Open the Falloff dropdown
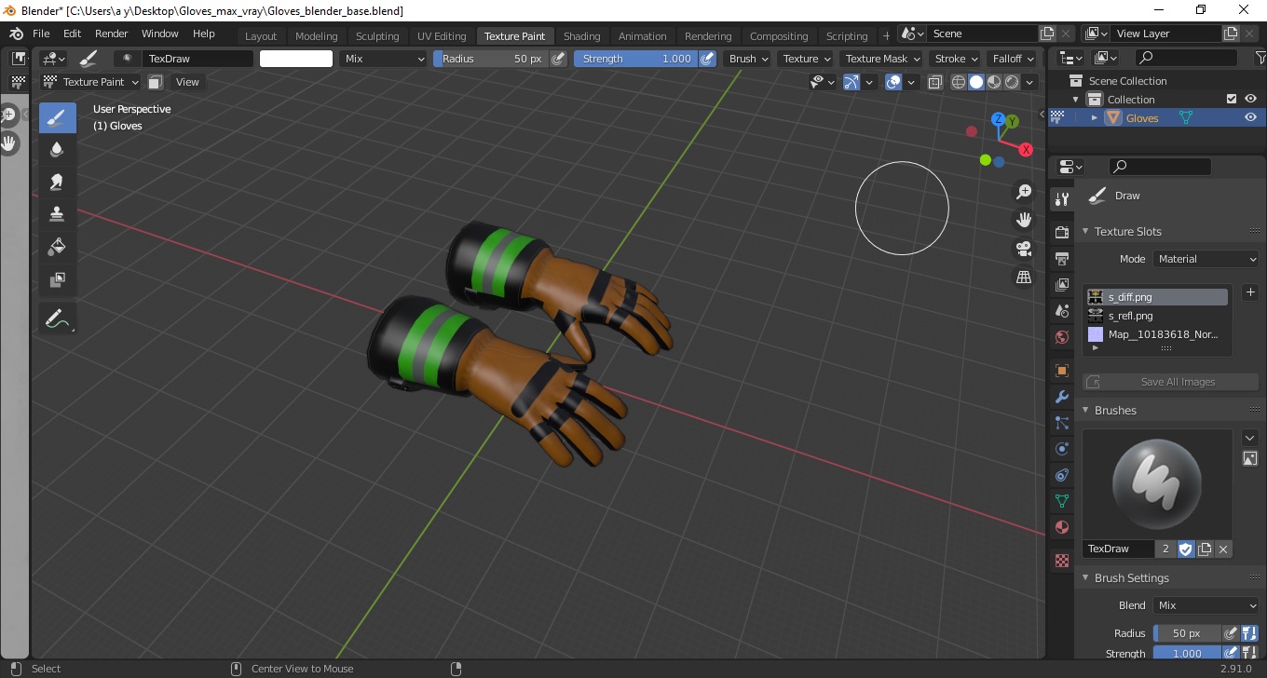The width and height of the screenshot is (1267, 678). tap(1013, 59)
